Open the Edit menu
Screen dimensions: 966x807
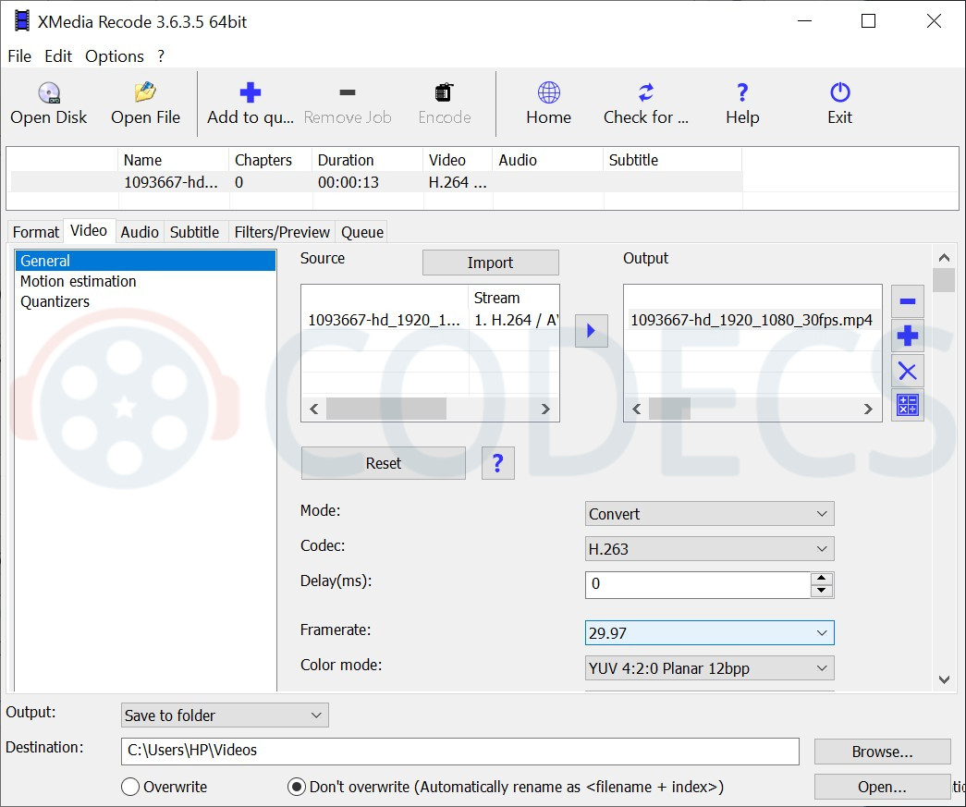click(x=58, y=56)
